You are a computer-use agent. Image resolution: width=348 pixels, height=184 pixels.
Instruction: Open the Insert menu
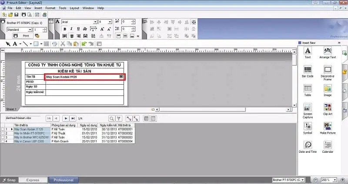coord(38,8)
